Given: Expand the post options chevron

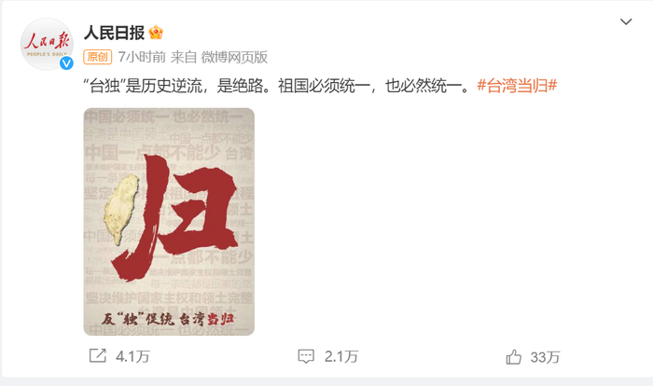Looking at the screenshot, I should pyautogui.click(x=626, y=21).
